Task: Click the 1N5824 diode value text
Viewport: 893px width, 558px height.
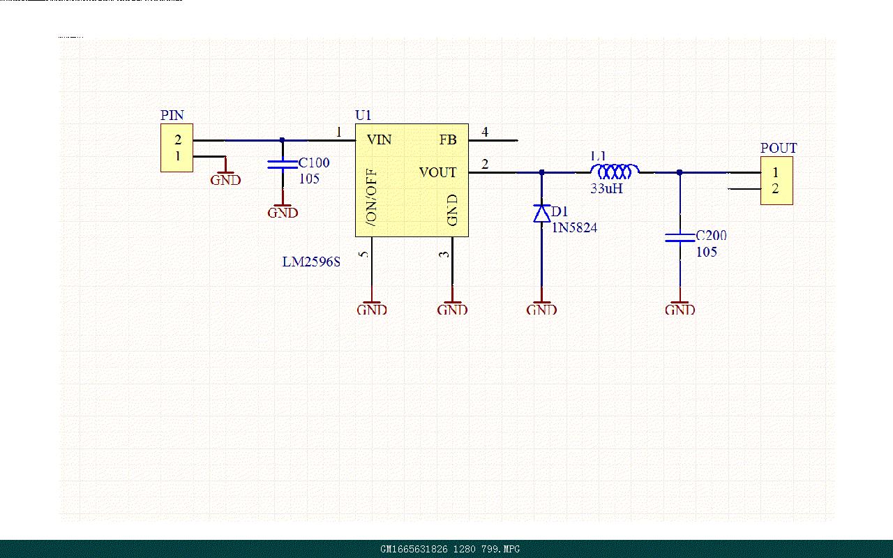Action: click(575, 227)
